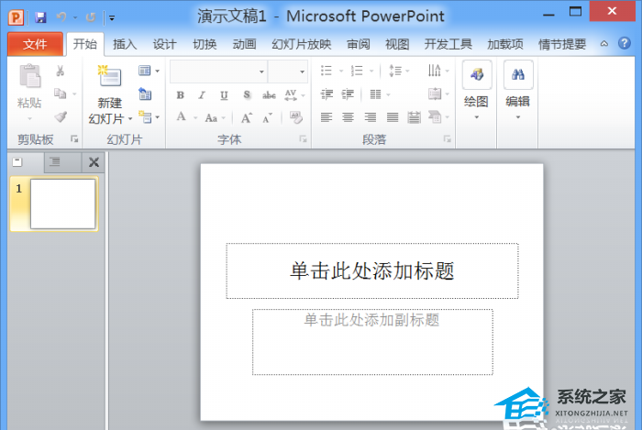Click the Numbering list icon
This screenshot has height=430, width=642.
(x=357, y=71)
